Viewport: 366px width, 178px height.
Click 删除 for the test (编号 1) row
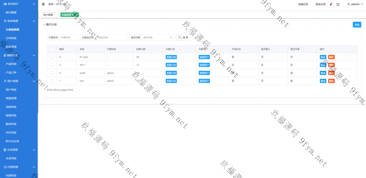[x=331, y=81]
